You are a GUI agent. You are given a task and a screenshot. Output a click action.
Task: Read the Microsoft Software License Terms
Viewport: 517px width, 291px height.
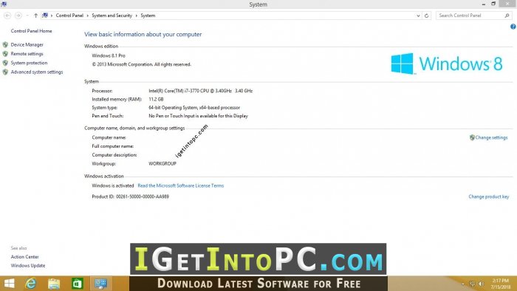181,186
